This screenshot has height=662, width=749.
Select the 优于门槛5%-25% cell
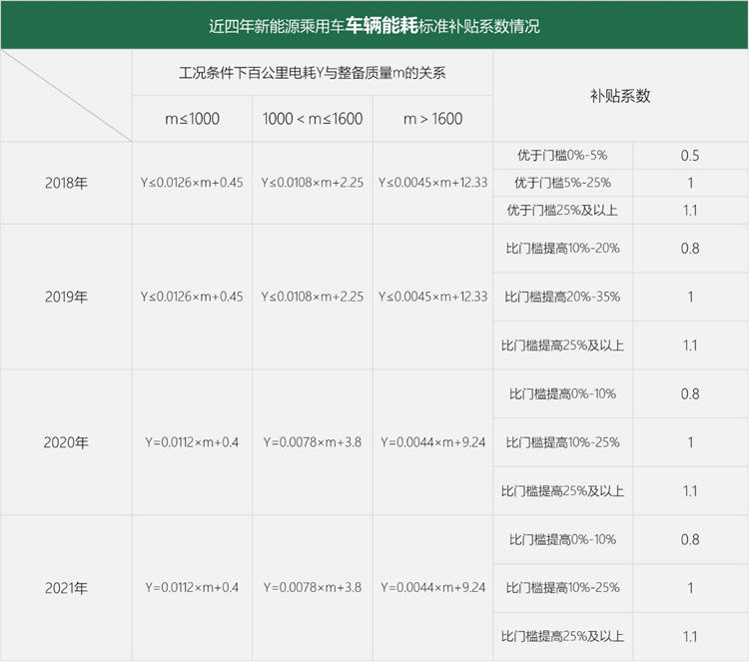pos(561,183)
